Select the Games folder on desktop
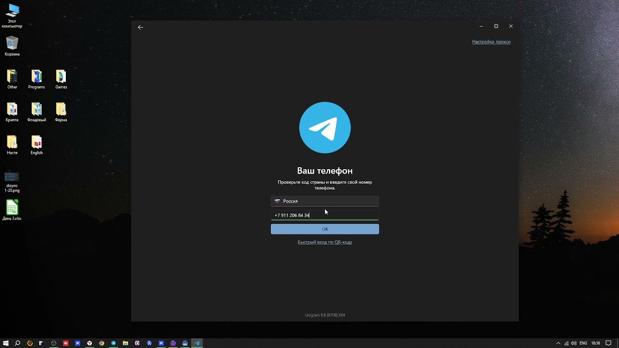 click(x=61, y=79)
